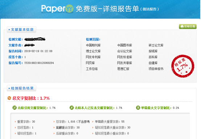Image resolution: width=201 pixels, height=139 pixels.
Task: Click the red 相似度 1.7% stamp
Action: pos(182,66)
